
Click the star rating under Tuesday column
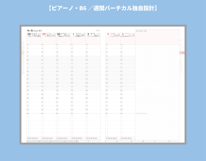coord(47,138)
